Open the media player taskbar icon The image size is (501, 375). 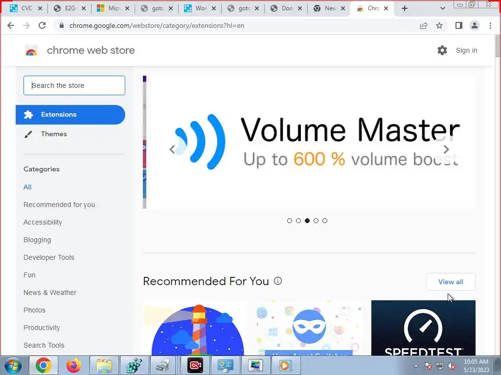click(285, 365)
